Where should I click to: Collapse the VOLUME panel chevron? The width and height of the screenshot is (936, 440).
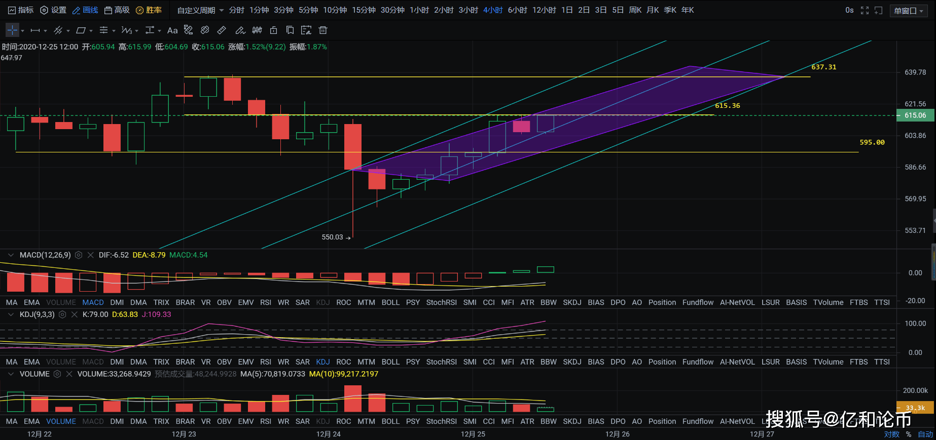point(11,374)
